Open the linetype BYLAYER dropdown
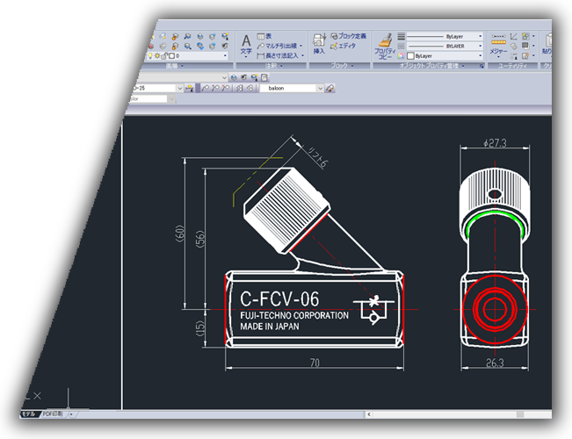 tap(480, 46)
